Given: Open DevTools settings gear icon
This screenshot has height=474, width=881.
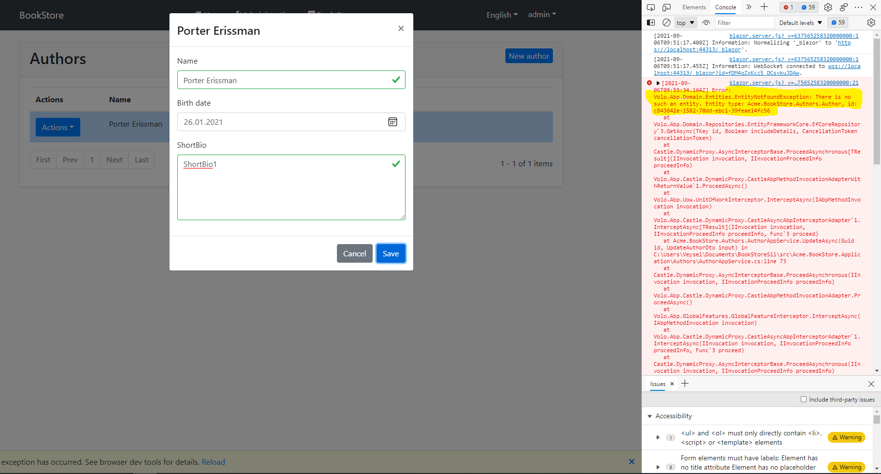Looking at the screenshot, I should [x=828, y=7].
